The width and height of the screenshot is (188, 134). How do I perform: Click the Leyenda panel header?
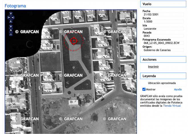(x=163, y=76)
